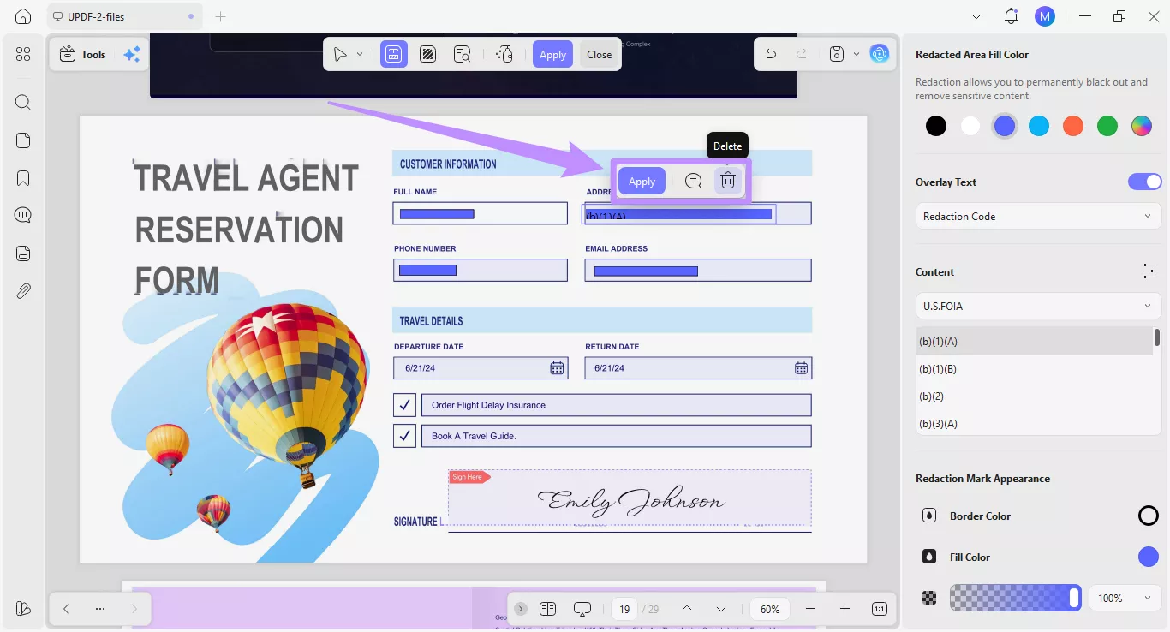Open notifications bell
The image size is (1170, 632).
coord(1012,16)
